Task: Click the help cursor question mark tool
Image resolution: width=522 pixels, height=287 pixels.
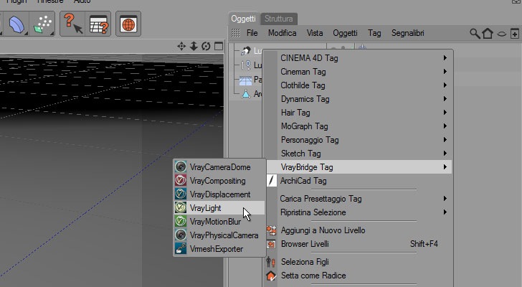Action: (73, 24)
